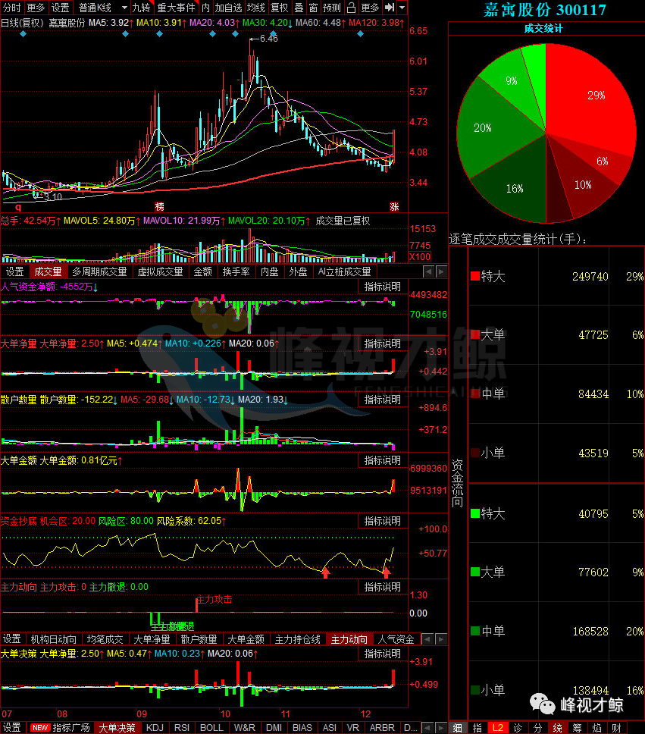Open 指标说明 for 大单决策
The image size is (645, 734).
tap(383, 654)
